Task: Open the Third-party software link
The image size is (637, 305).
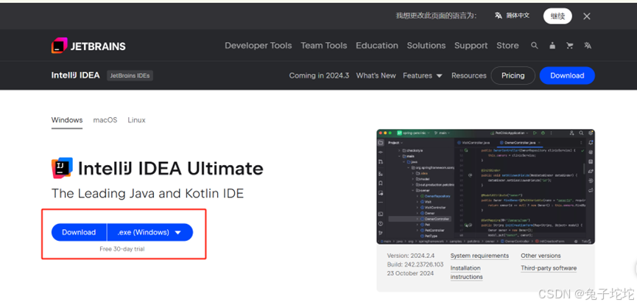Action: (549, 268)
